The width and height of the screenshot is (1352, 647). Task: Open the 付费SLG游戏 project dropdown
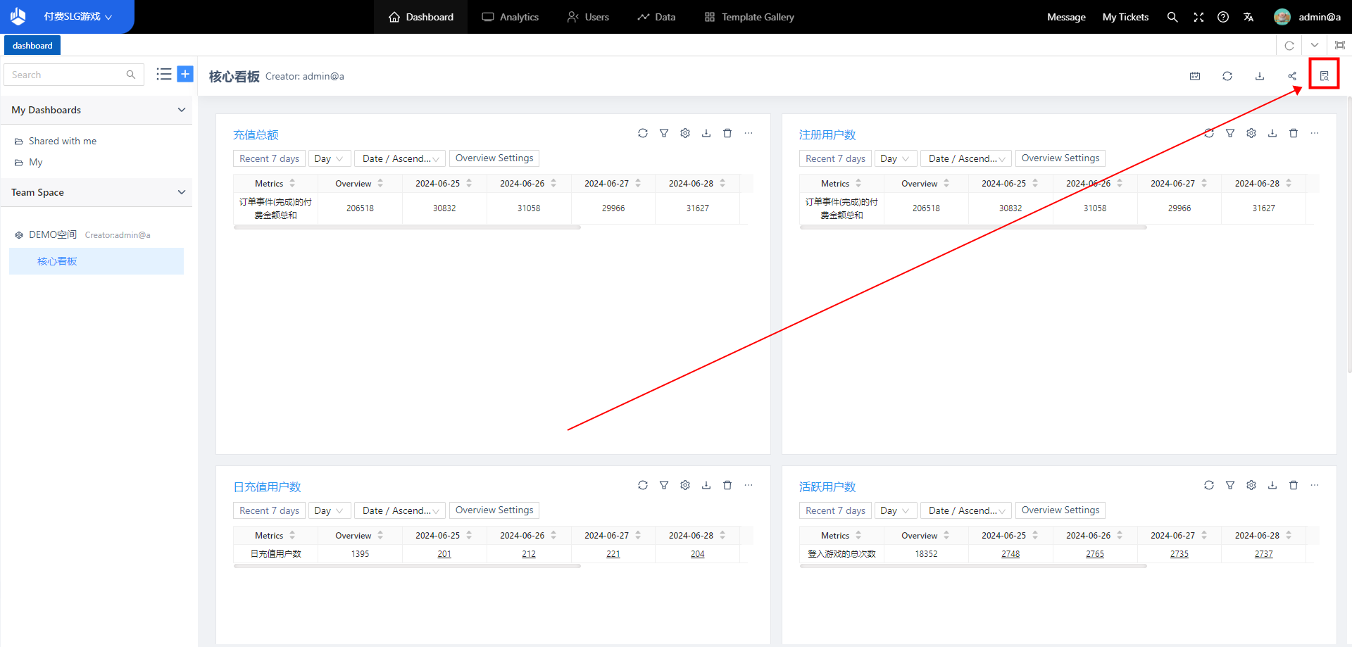click(77, 17)
